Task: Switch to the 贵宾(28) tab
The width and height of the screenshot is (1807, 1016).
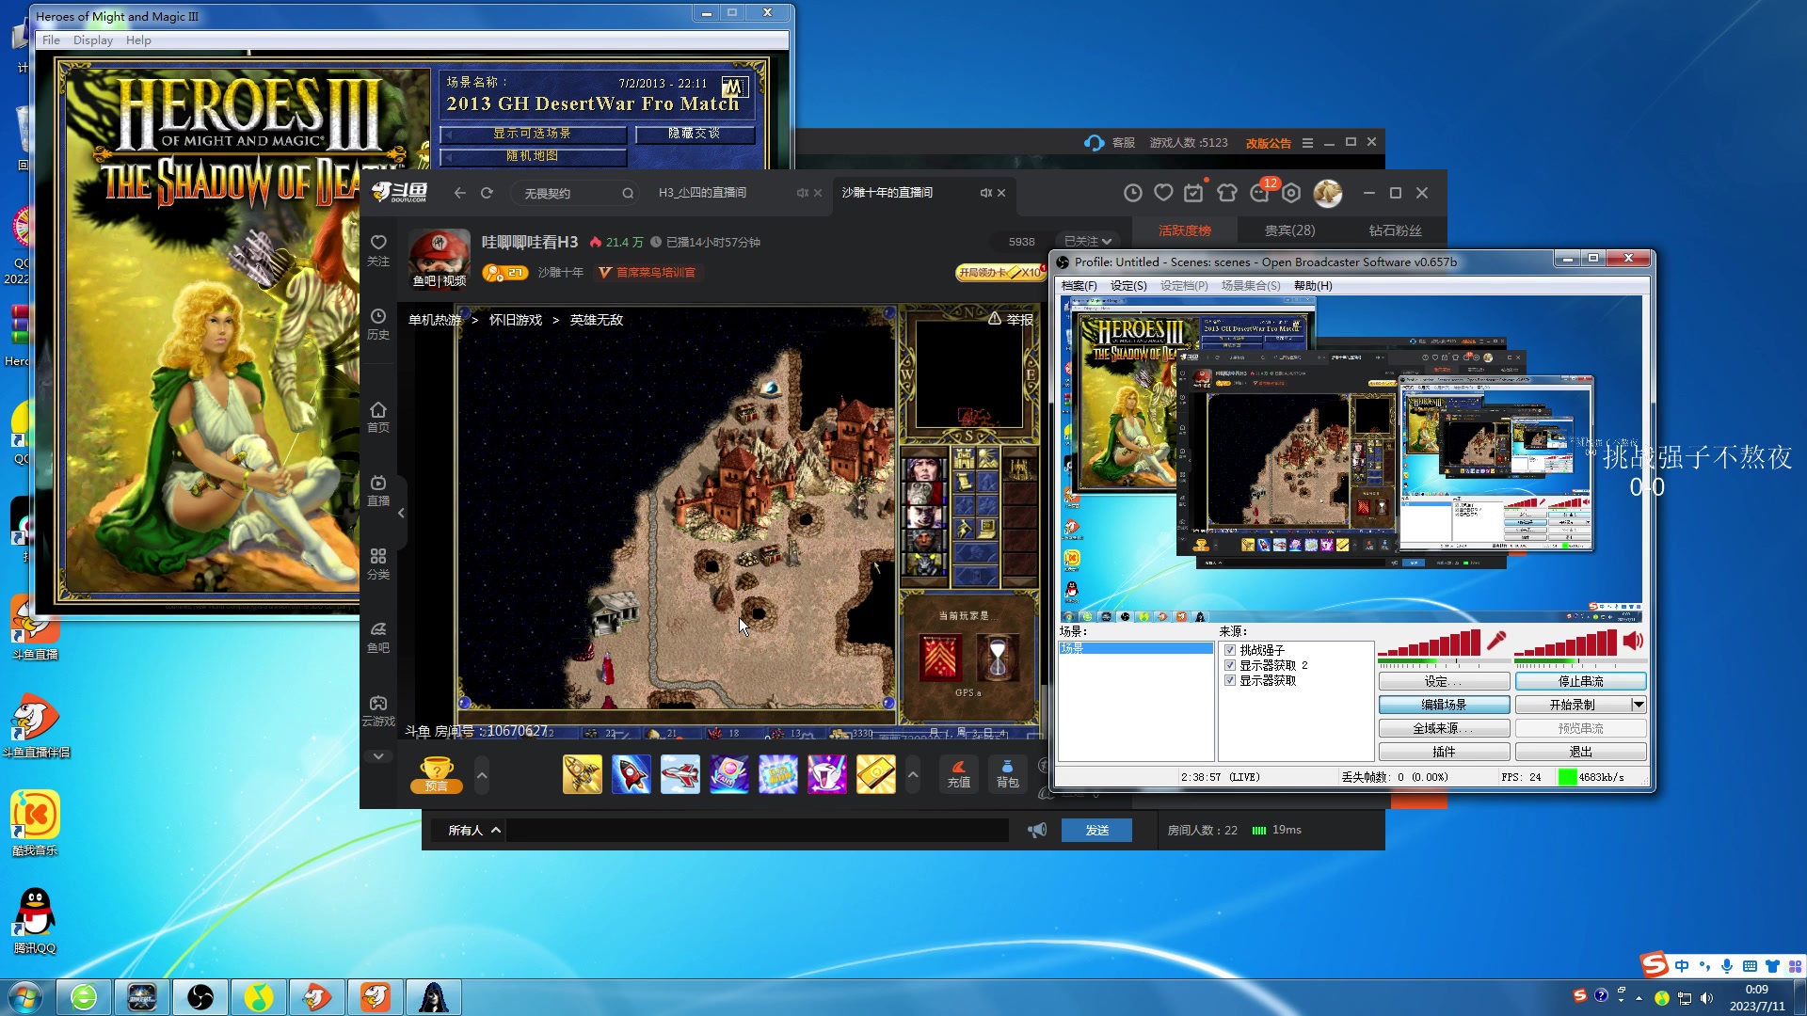Action: tap(1289, 230)
